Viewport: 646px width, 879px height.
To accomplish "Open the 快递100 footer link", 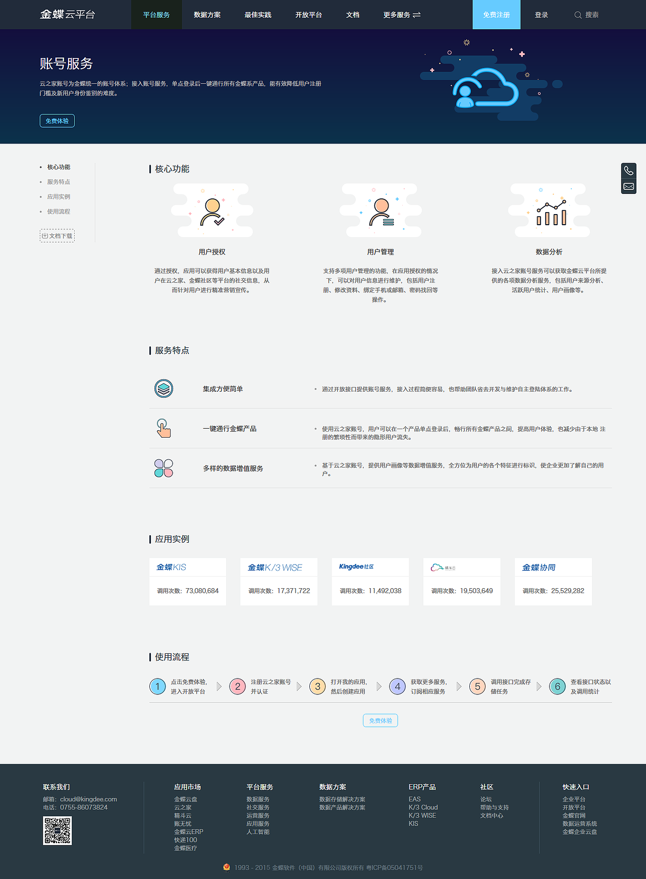I will click(x=186, y=840).
